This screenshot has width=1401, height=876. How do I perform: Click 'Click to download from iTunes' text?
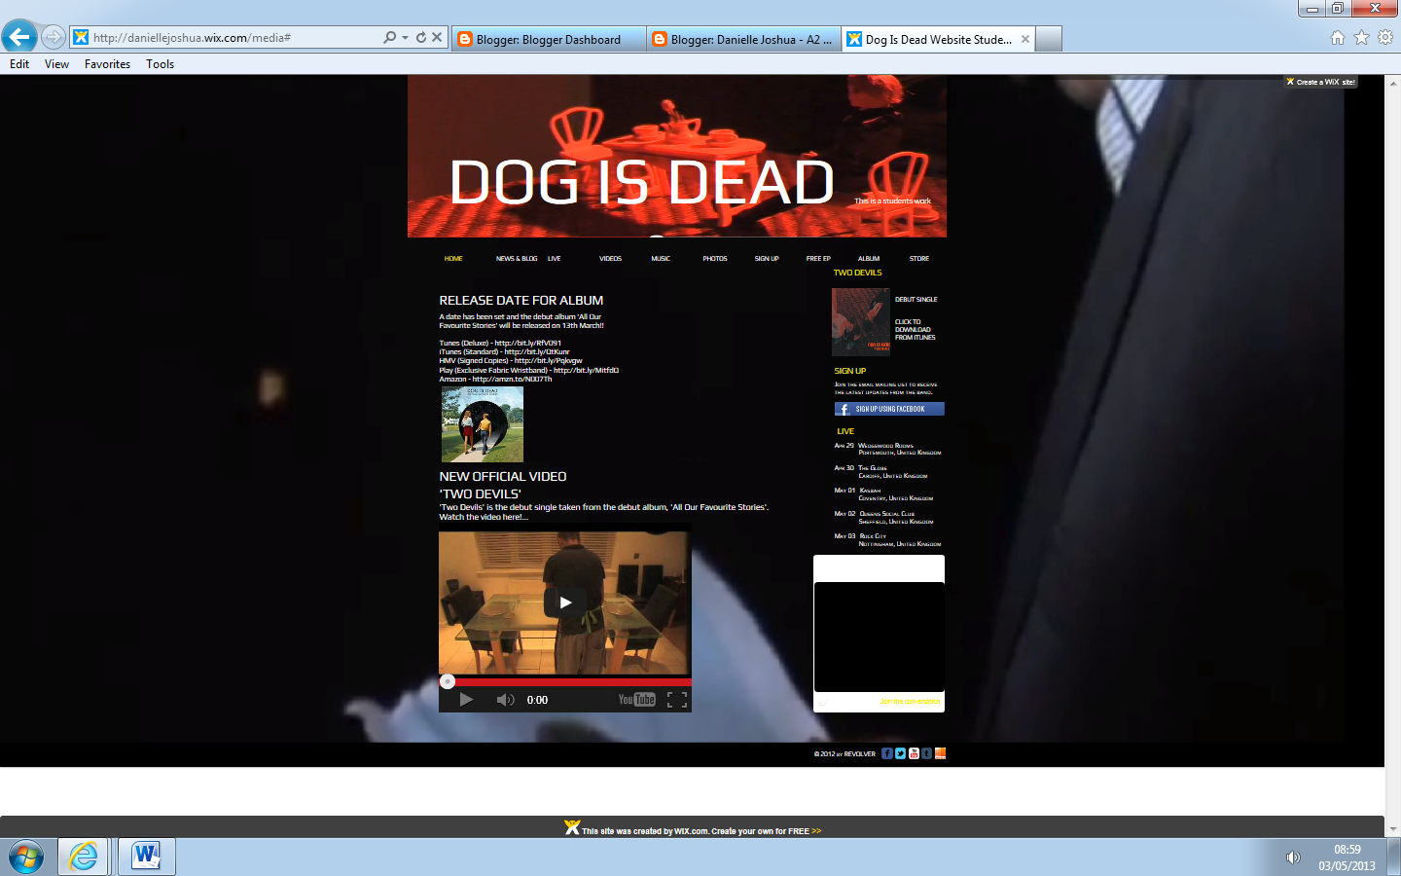pos(915,330)
